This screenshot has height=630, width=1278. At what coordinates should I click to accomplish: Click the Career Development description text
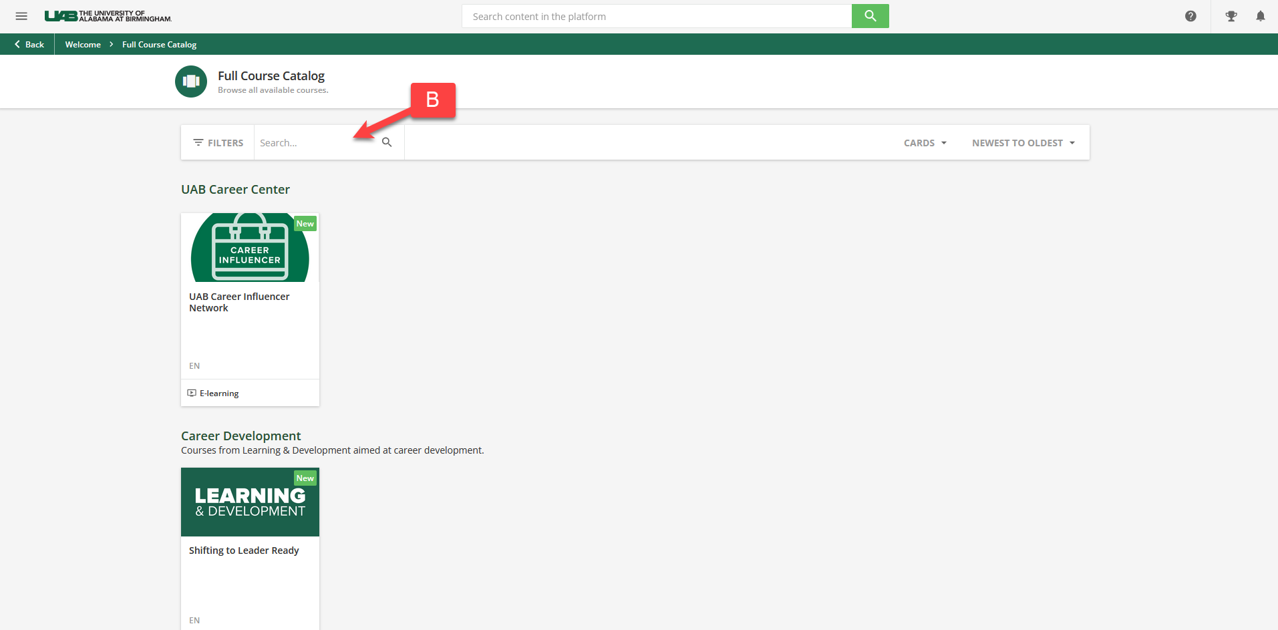332,450
